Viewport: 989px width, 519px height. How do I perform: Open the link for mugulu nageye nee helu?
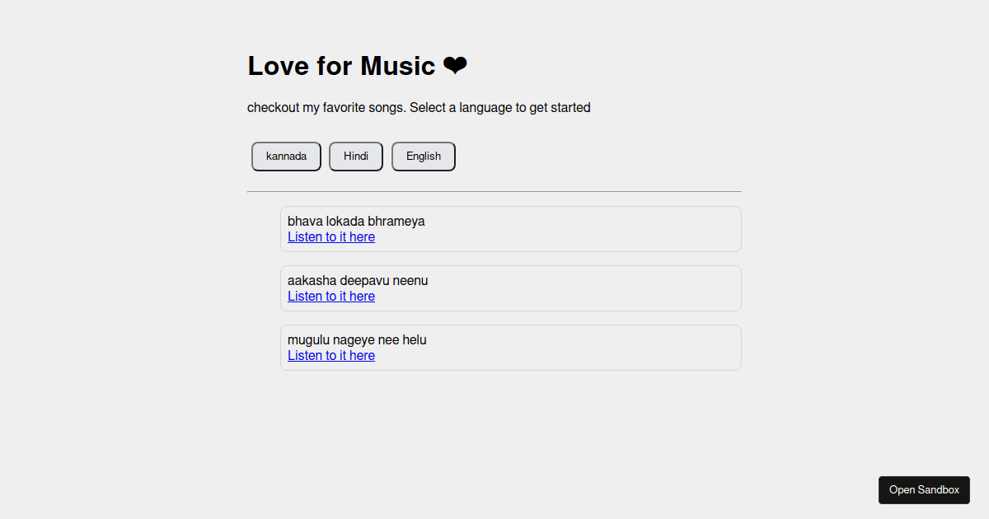point(331,355)
